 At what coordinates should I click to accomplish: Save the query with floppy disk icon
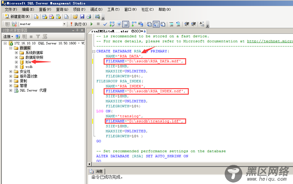(82, 16)
